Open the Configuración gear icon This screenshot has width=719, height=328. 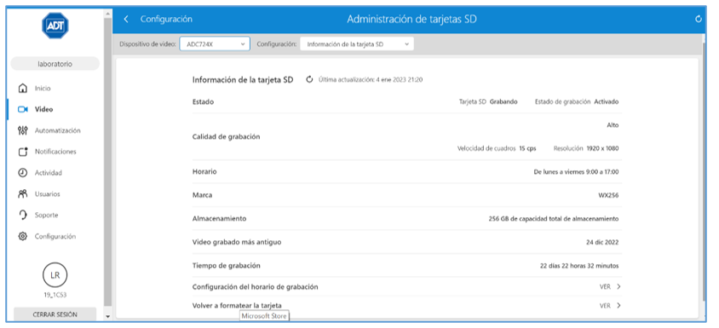click(22, 236)
